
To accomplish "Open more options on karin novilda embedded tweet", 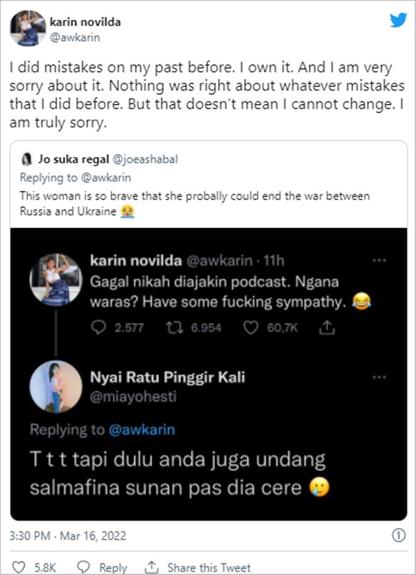I will pyautogui.click(x=379, y=261).
